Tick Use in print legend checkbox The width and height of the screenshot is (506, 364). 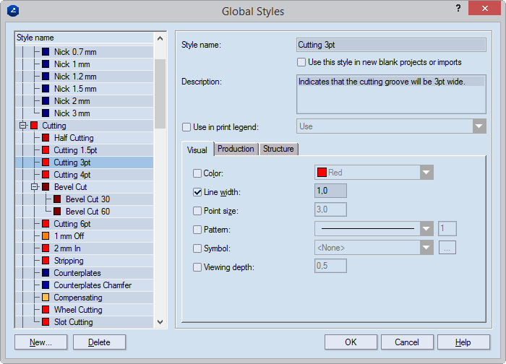pyautogui.click(x=186, y=127)
